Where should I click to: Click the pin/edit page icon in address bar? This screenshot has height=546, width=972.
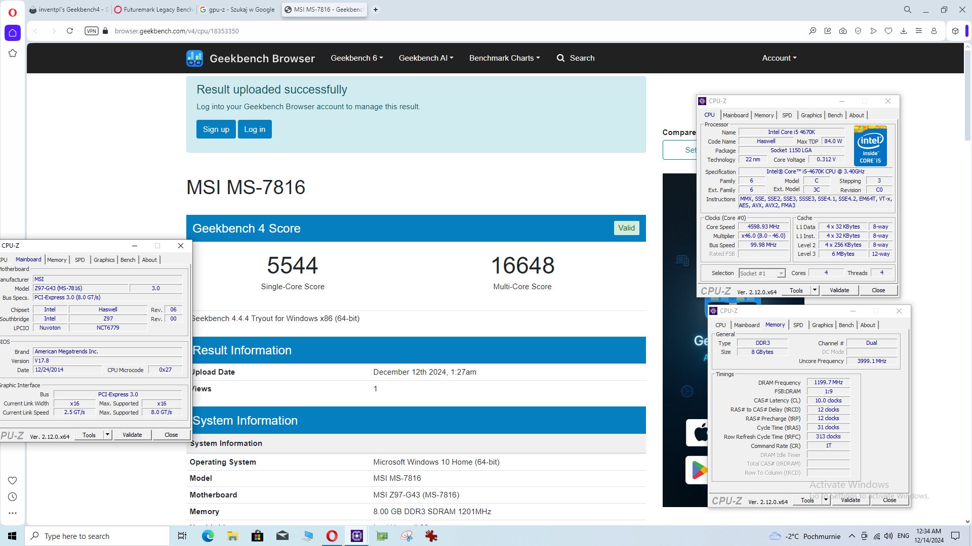click(x=828, y=31)
